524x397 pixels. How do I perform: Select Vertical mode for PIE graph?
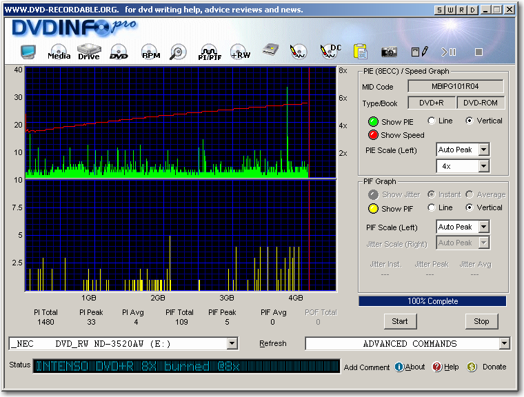[x=470, y=121]
